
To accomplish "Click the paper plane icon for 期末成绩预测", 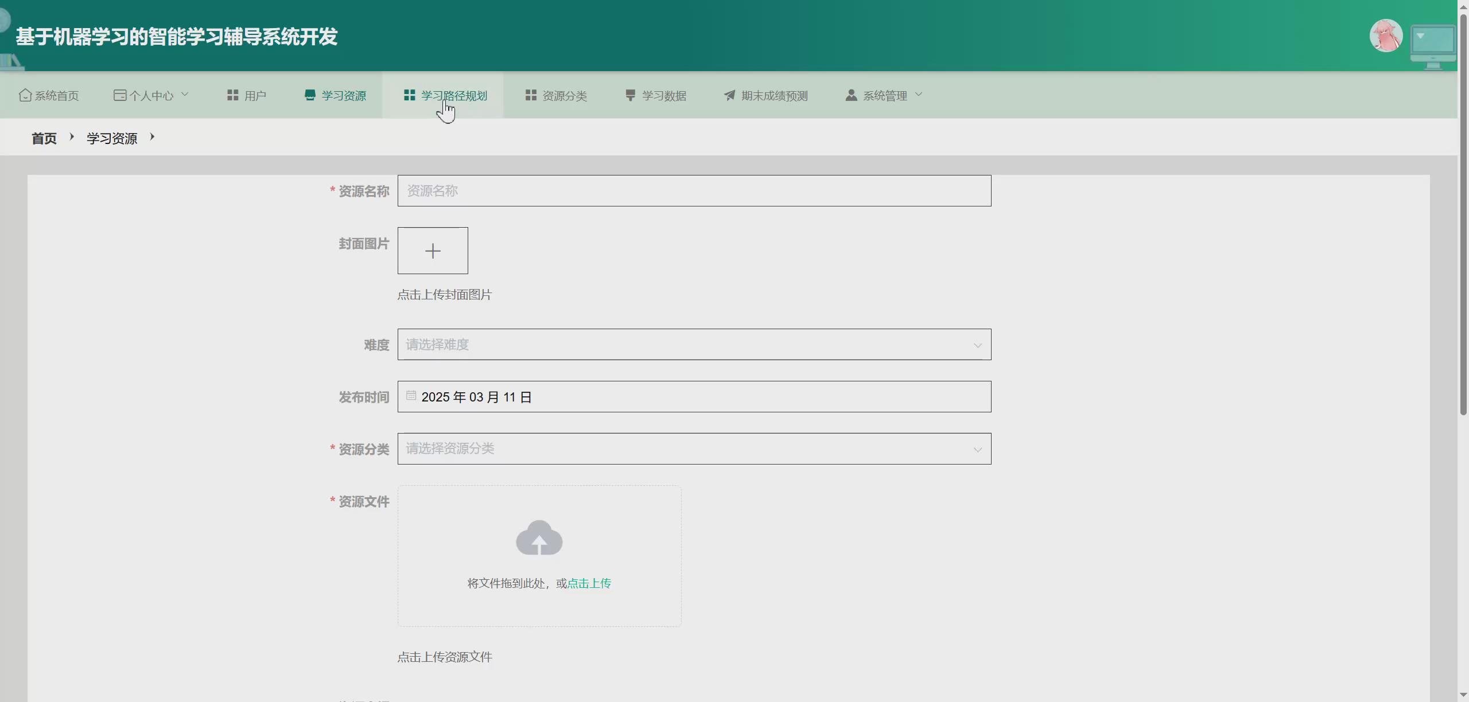I will click(x=729, y=95).
